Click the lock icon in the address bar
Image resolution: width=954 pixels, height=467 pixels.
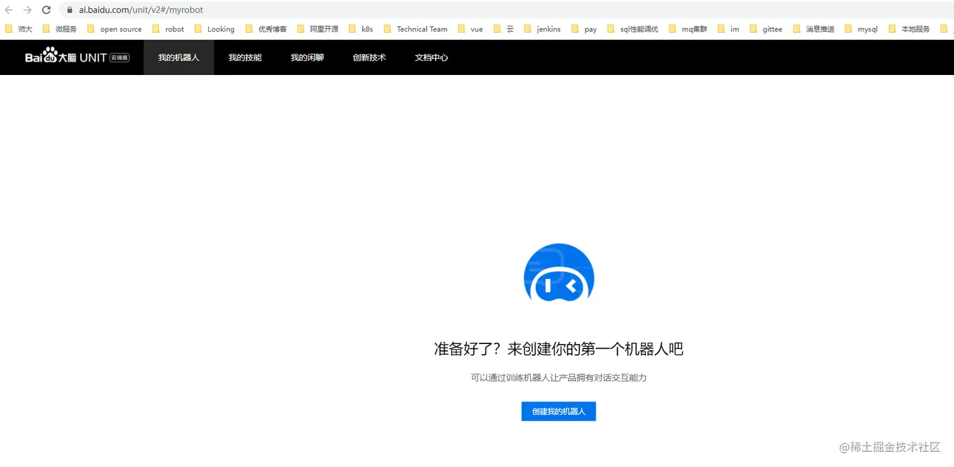pos(69,10)
